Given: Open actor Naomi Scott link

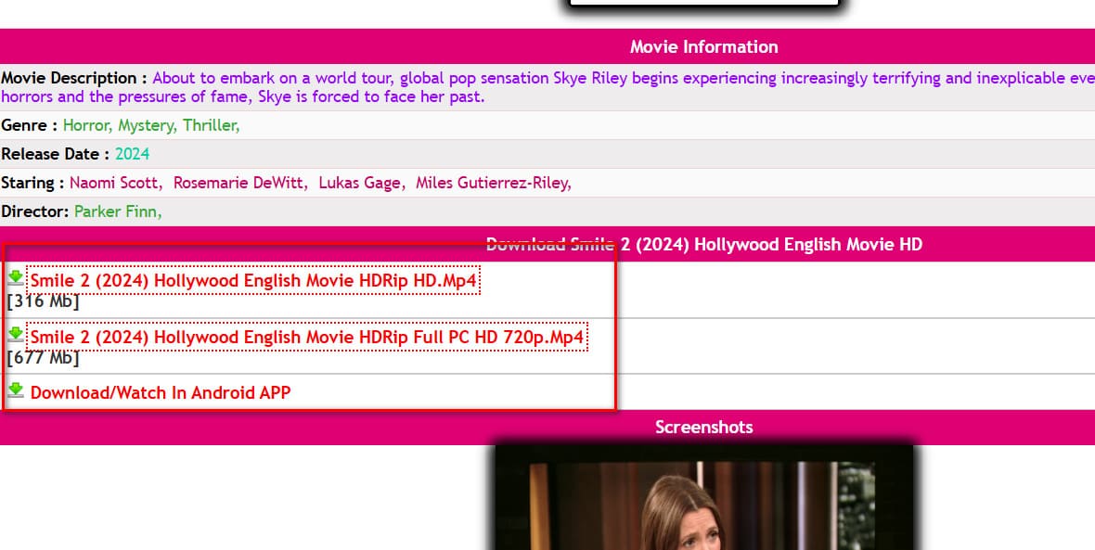Looking at the screenshot, I should (x=116, y=183).
